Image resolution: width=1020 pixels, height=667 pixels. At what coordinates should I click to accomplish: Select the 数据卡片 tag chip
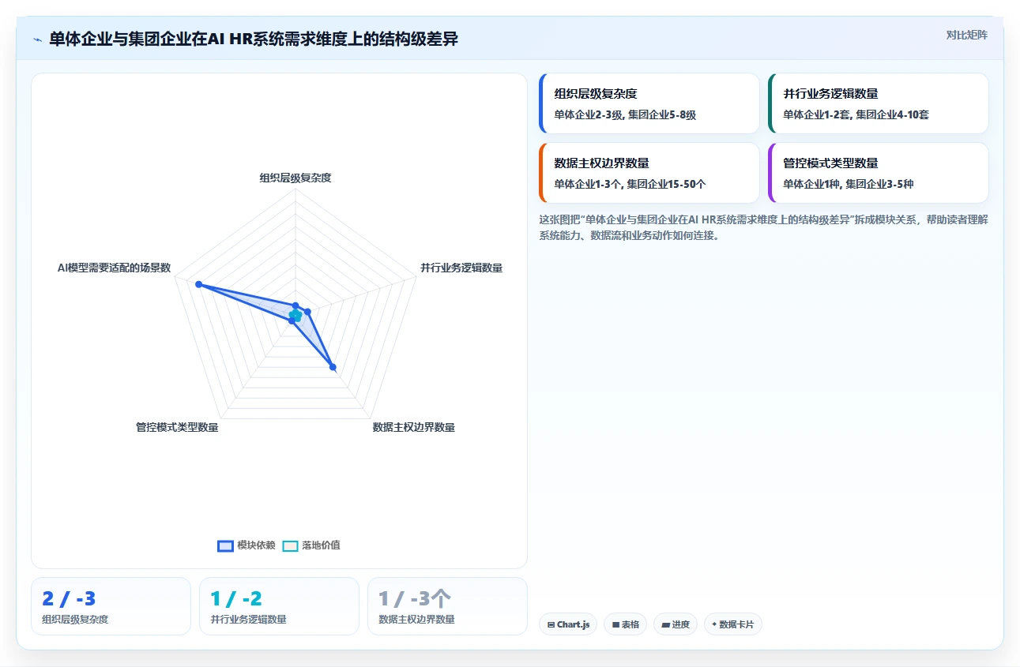(733, 624)
